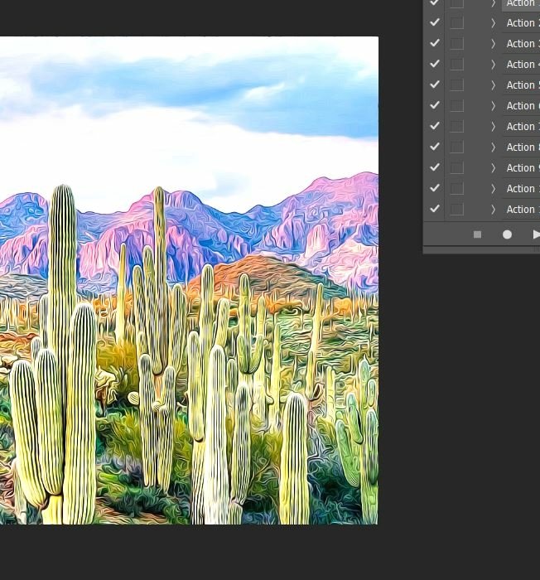
Task: Disable the checkmark next to Action 5
Action: click(435, 85)
